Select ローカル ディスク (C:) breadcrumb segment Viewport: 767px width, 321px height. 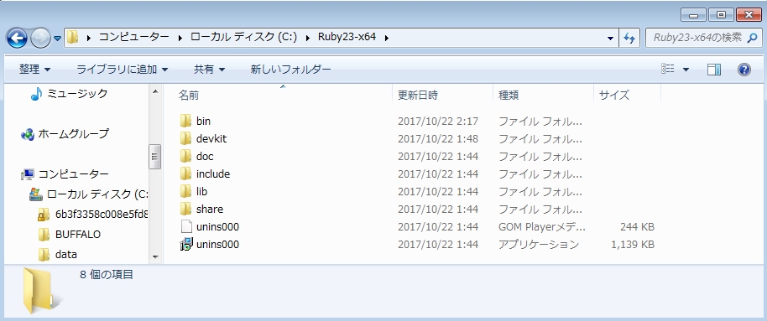point(243,37)
